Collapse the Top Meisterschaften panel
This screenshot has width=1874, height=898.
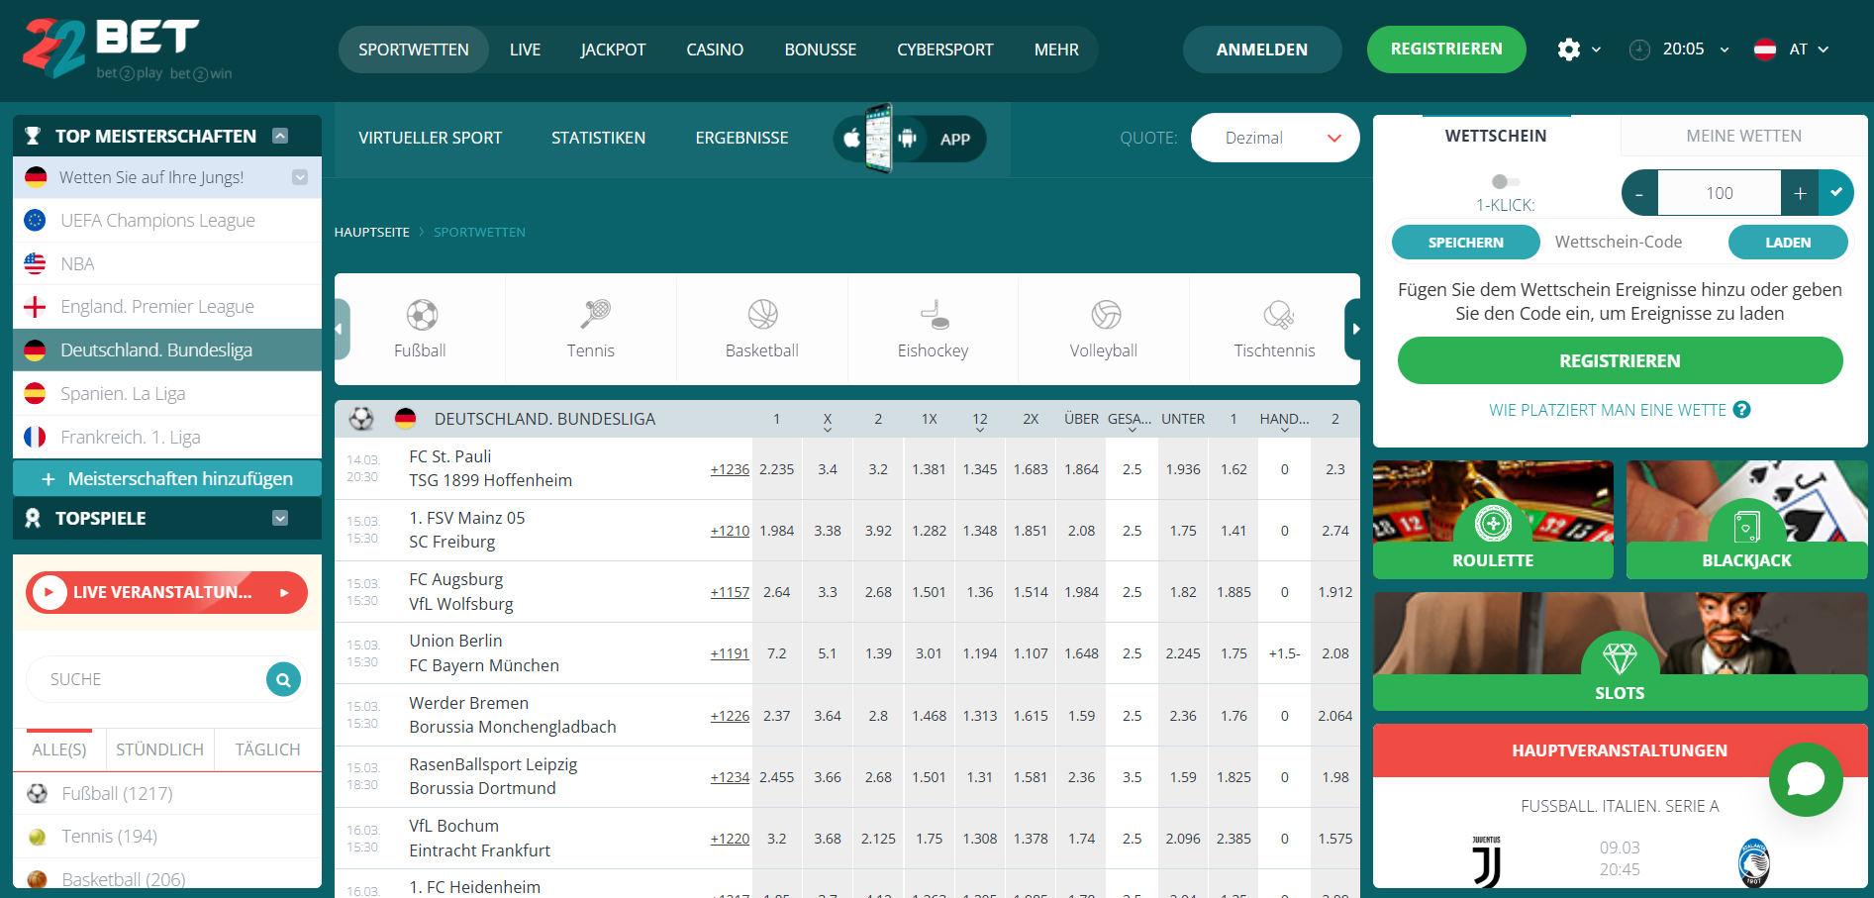tap(280, 136)
